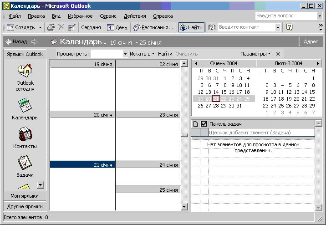Select January 21 in mini calendar

(216, 99)
